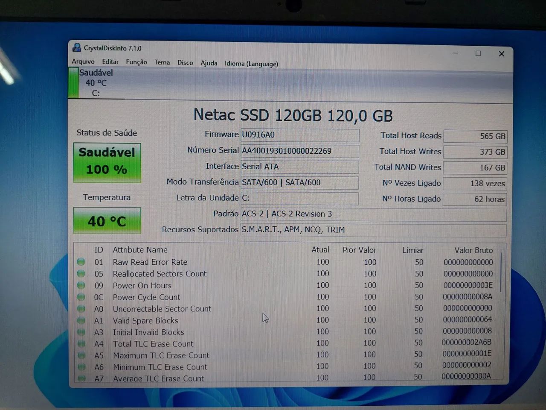Screen dimensions: 546x410
Task: Click raw value 00000000001E
Action: (467, 354)
